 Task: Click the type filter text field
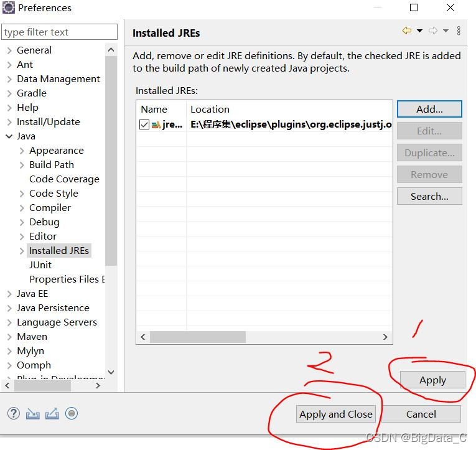click(59, 32)
